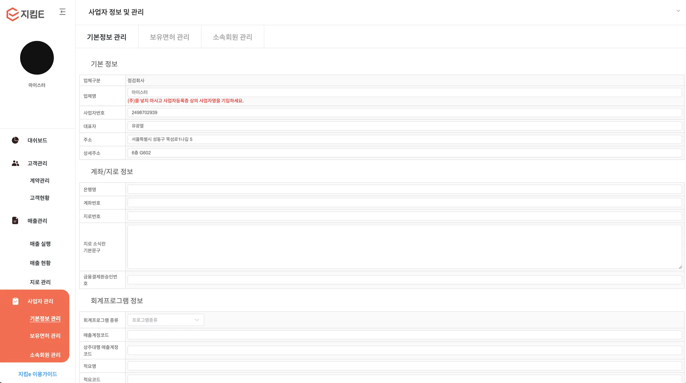Go to 매출 실행 in the sidebar
The height and width of the screenshot is (383, 686).
[40, 244]
